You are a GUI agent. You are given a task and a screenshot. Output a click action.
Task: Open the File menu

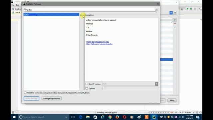pyautogui.click(x=13, y=5)
